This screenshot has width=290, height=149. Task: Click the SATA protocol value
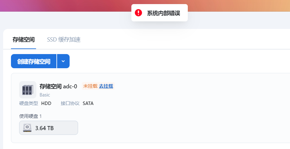tap(88, 103)
